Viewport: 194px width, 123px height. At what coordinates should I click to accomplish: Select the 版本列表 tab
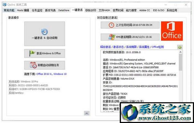coord(51,10)
